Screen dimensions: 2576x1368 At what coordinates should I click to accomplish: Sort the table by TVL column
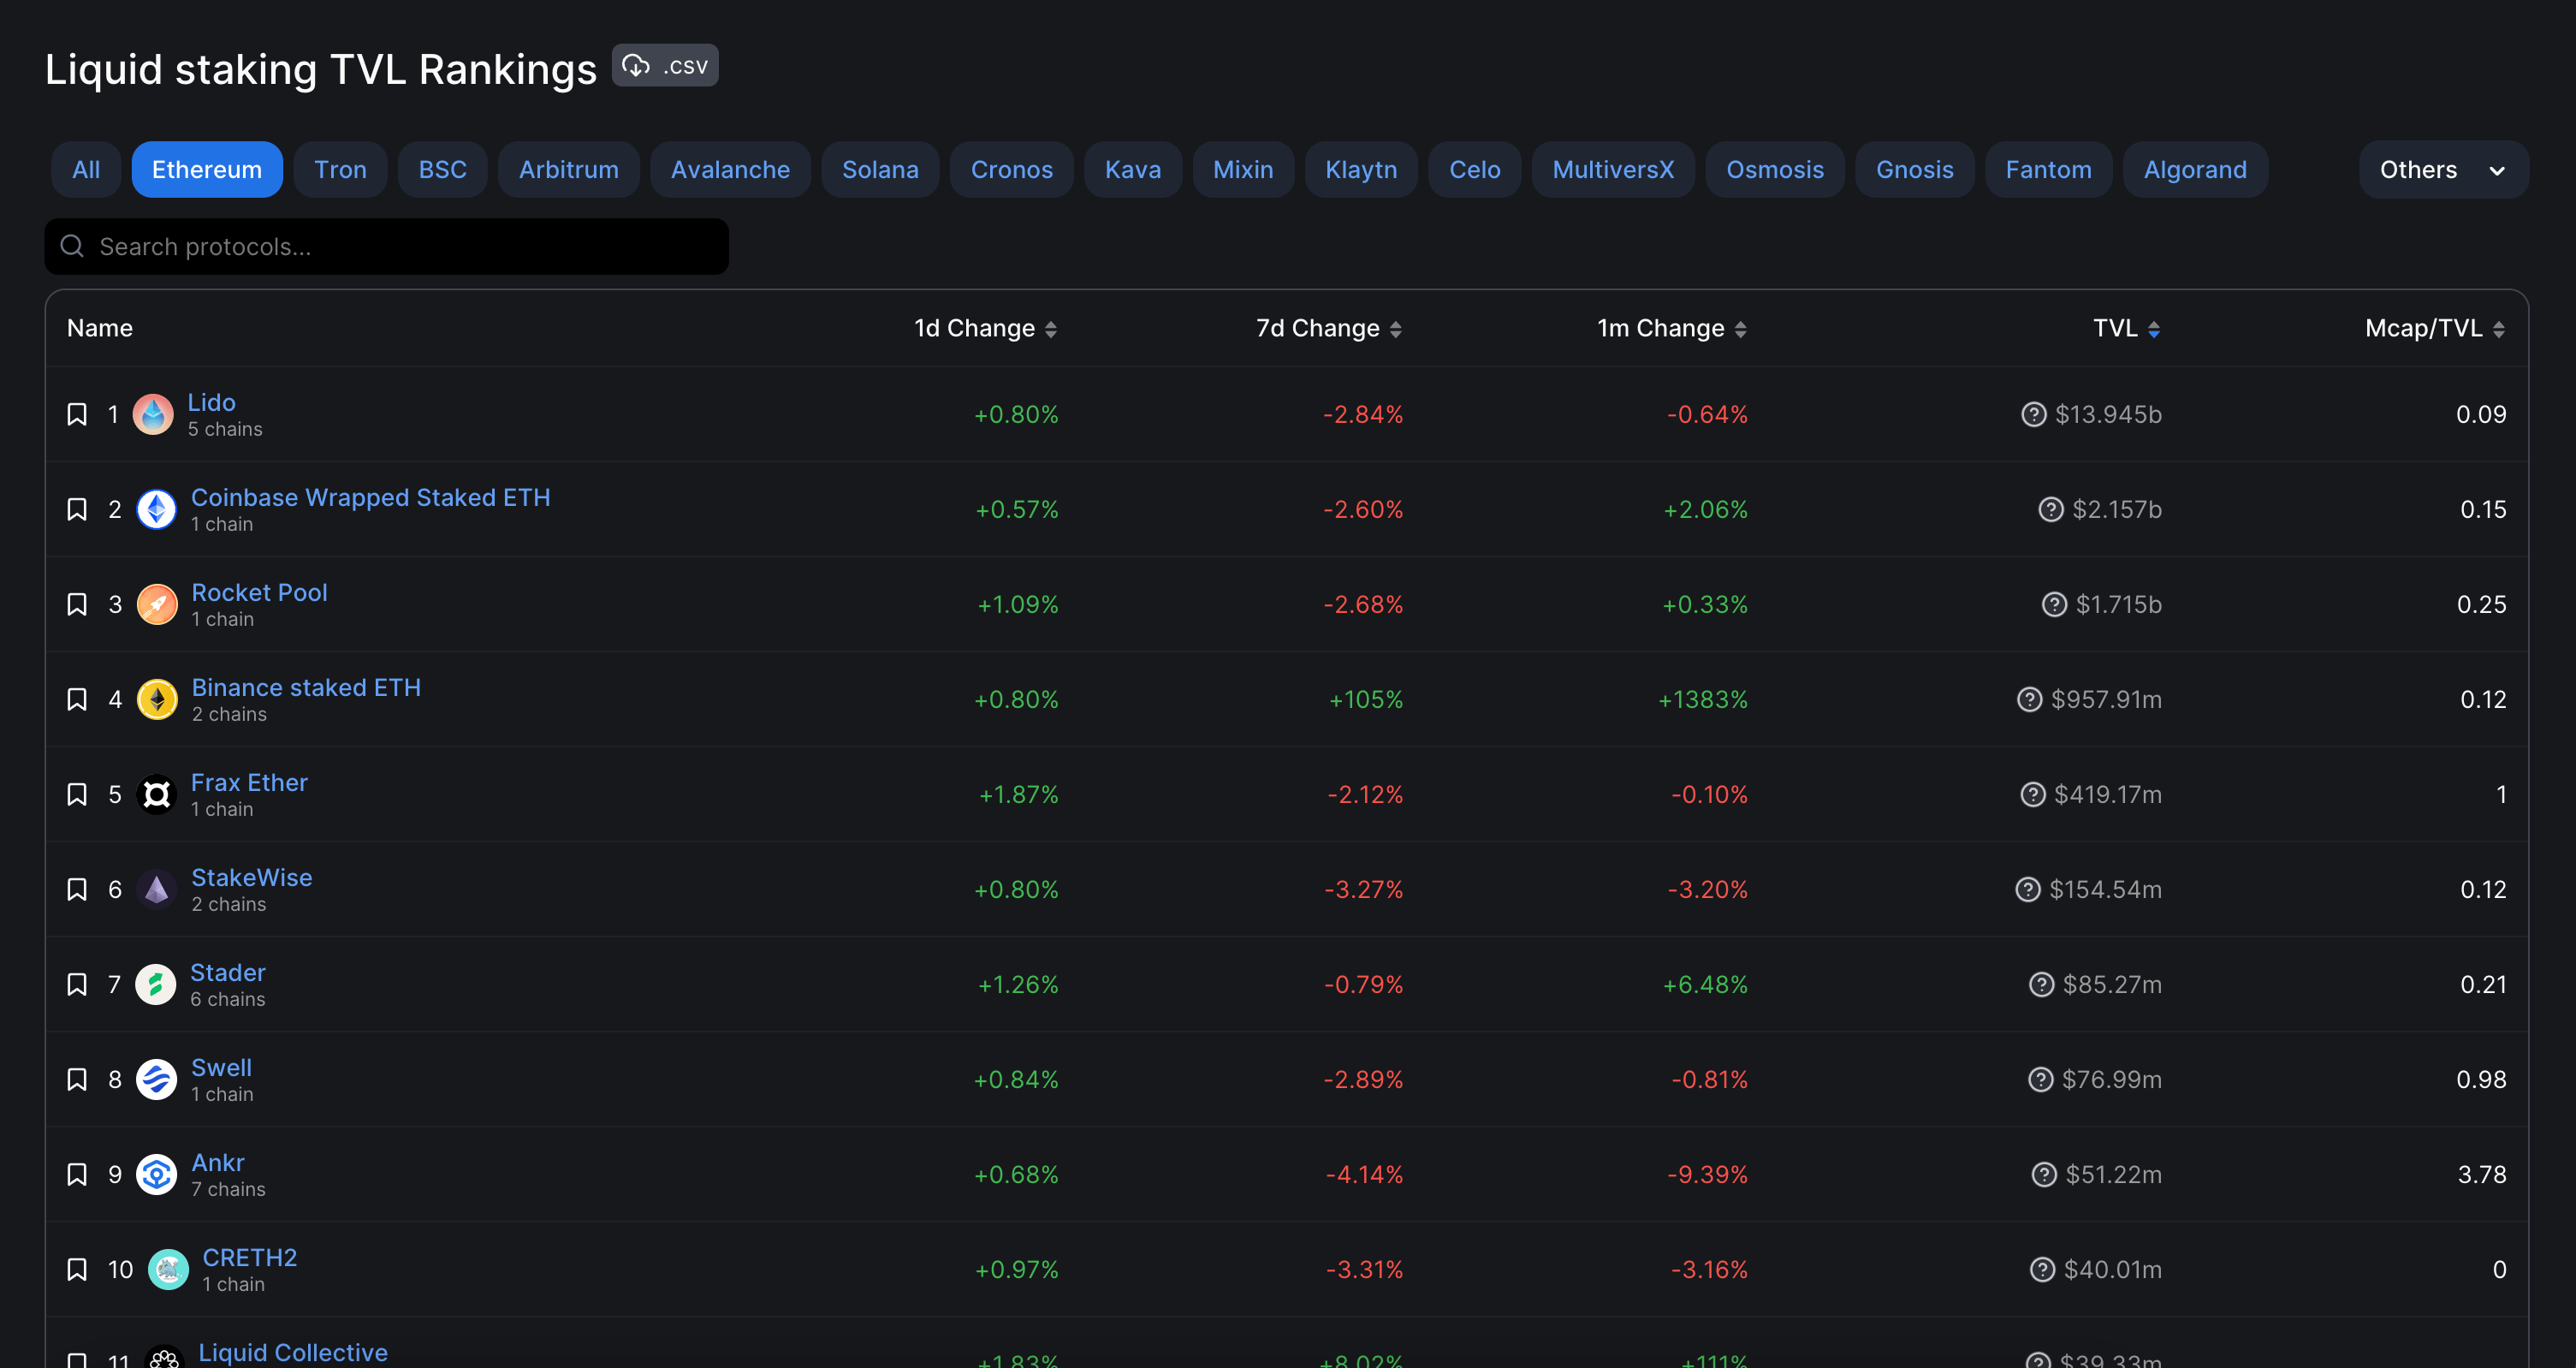click(2125, 327)
